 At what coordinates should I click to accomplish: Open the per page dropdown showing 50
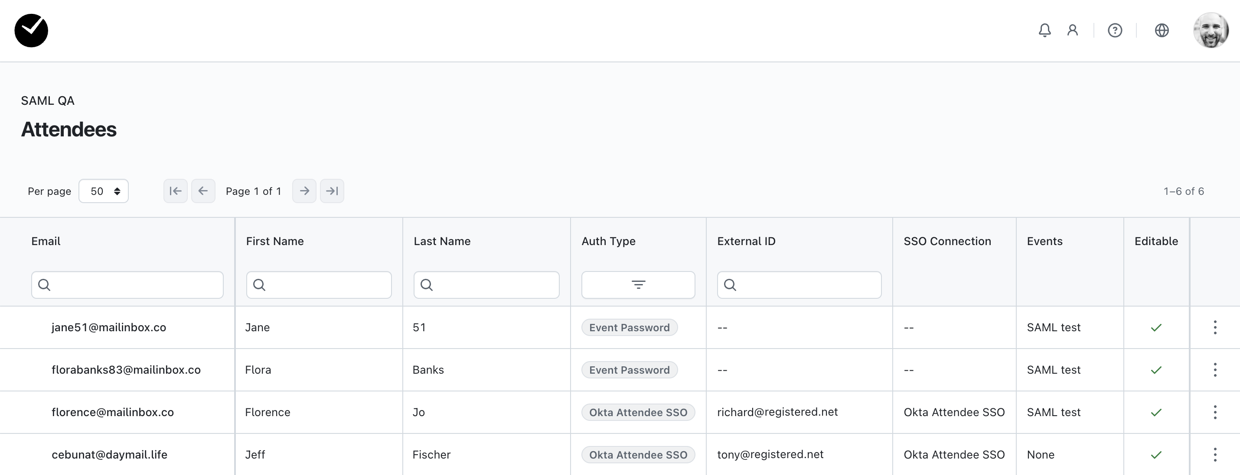click(104, 191)
